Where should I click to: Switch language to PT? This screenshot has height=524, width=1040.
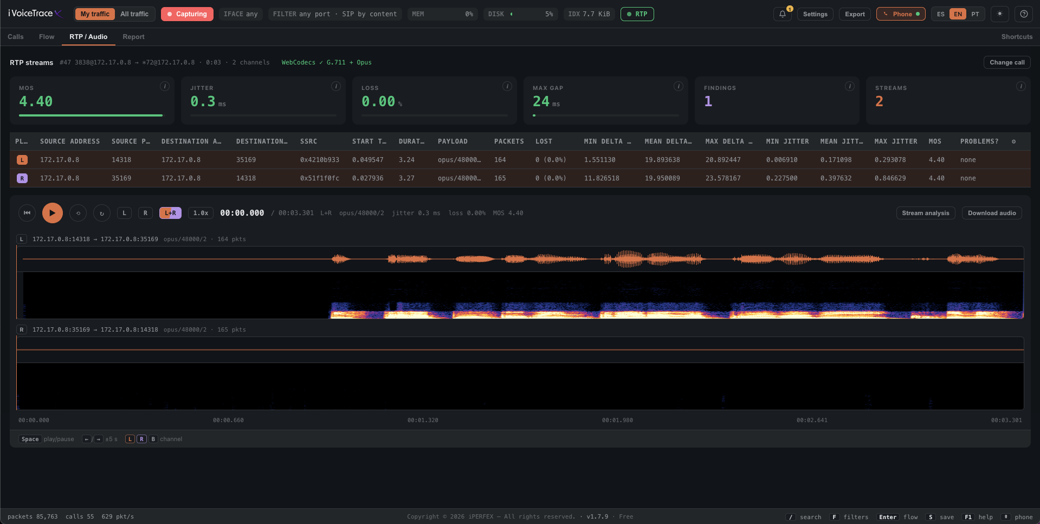976,14
